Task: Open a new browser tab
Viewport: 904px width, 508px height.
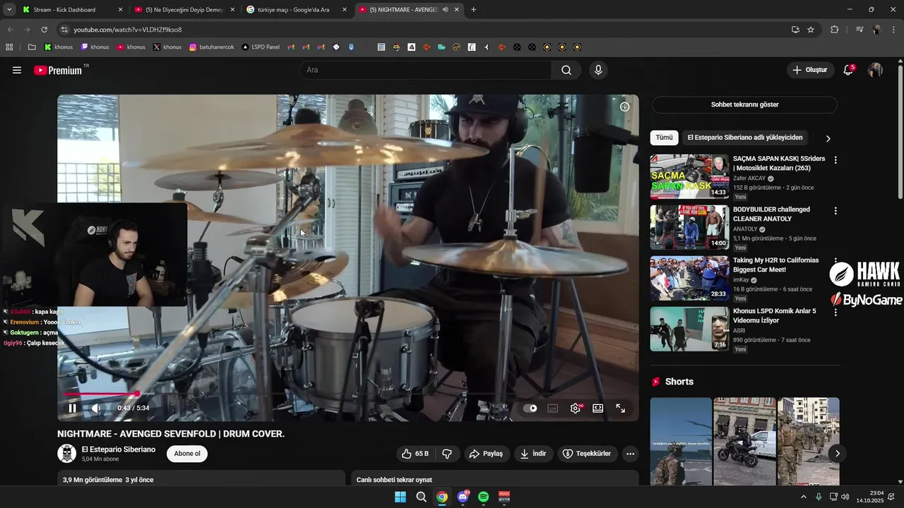Action: (x=473, y=10)
